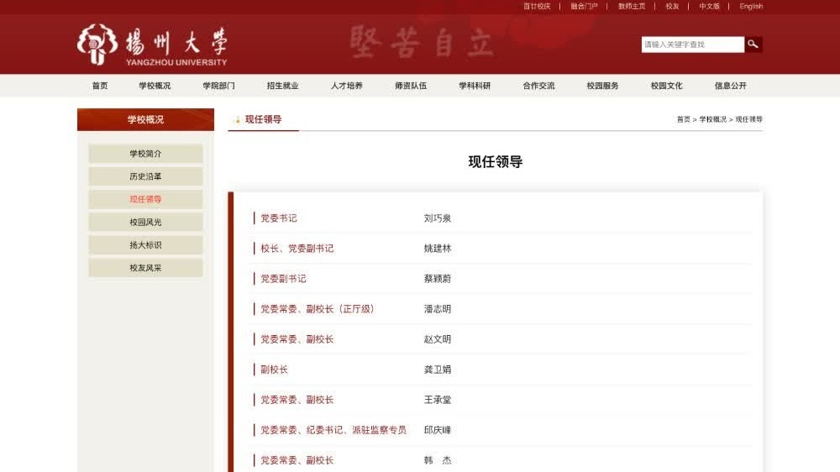The image size is (840, 472).
Task: Open the 百廿校庆 top link
Action: [536, 7]
